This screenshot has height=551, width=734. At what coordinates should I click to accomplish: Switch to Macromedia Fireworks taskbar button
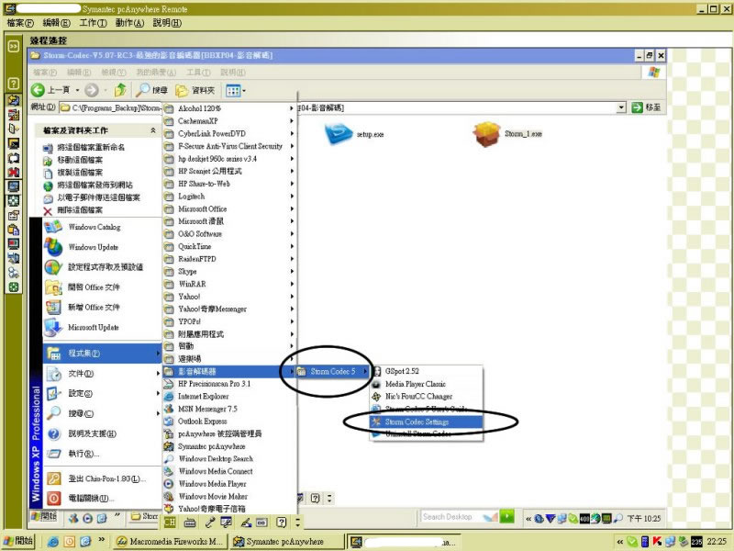coord(171,541)
